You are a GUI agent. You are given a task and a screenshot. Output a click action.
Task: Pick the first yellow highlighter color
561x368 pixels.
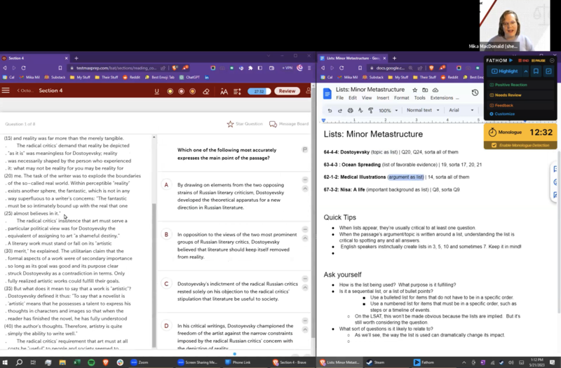pyautogui.click(x=169, y=91)
